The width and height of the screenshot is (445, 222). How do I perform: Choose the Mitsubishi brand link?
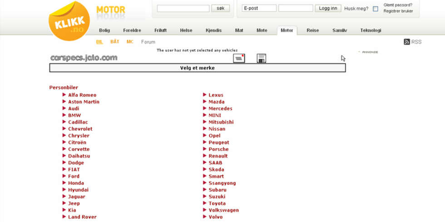(x=221, y=122)
